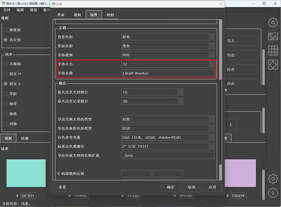The height and width of the screenshot is (207, 281).
Task: Expand the 背景色彩 dropdown
Action: [168, 37]
